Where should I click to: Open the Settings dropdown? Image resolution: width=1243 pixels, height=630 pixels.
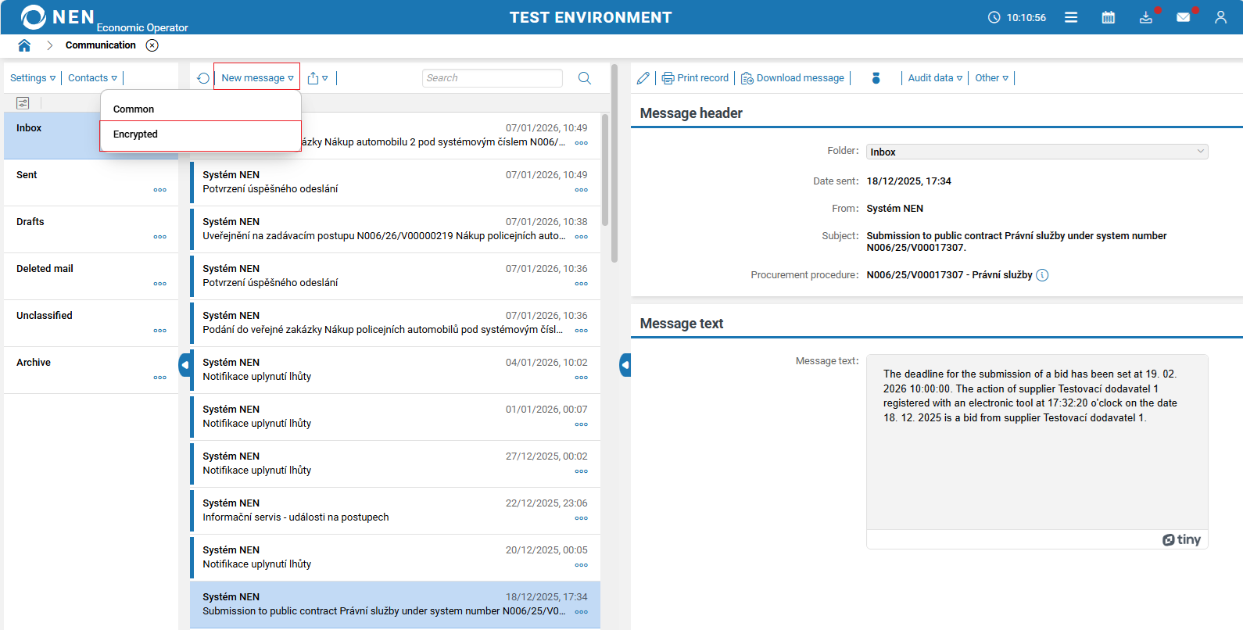click(33, 78)
